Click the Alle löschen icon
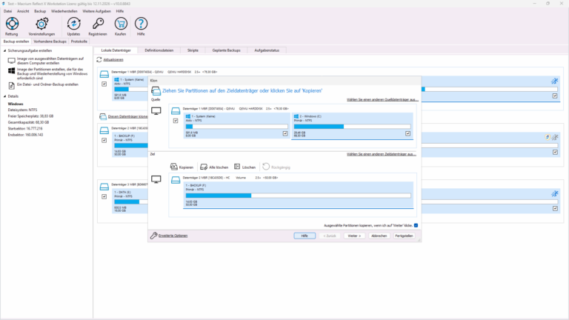The height and width of the screenshot is (320, 569). (x=204, y=167)
